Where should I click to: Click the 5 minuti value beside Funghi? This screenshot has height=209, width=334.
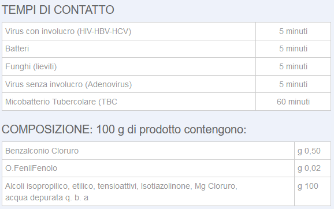(294, 66)
